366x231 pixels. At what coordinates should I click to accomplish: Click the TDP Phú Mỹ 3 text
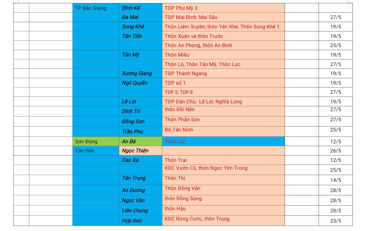point(181,8)
